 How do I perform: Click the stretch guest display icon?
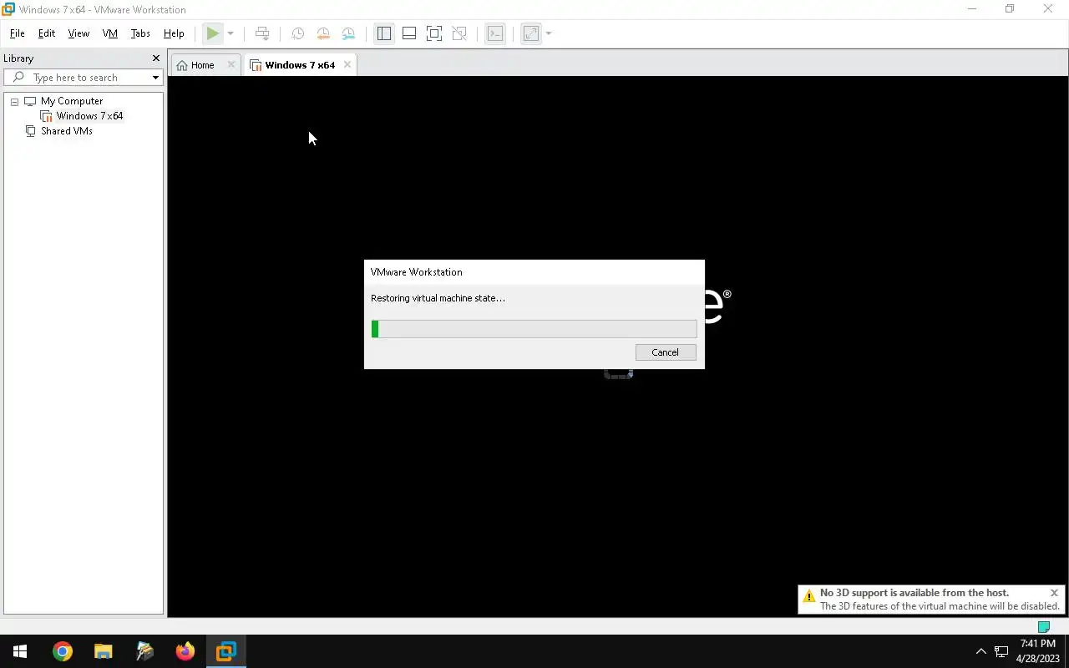tap(531, 33)
